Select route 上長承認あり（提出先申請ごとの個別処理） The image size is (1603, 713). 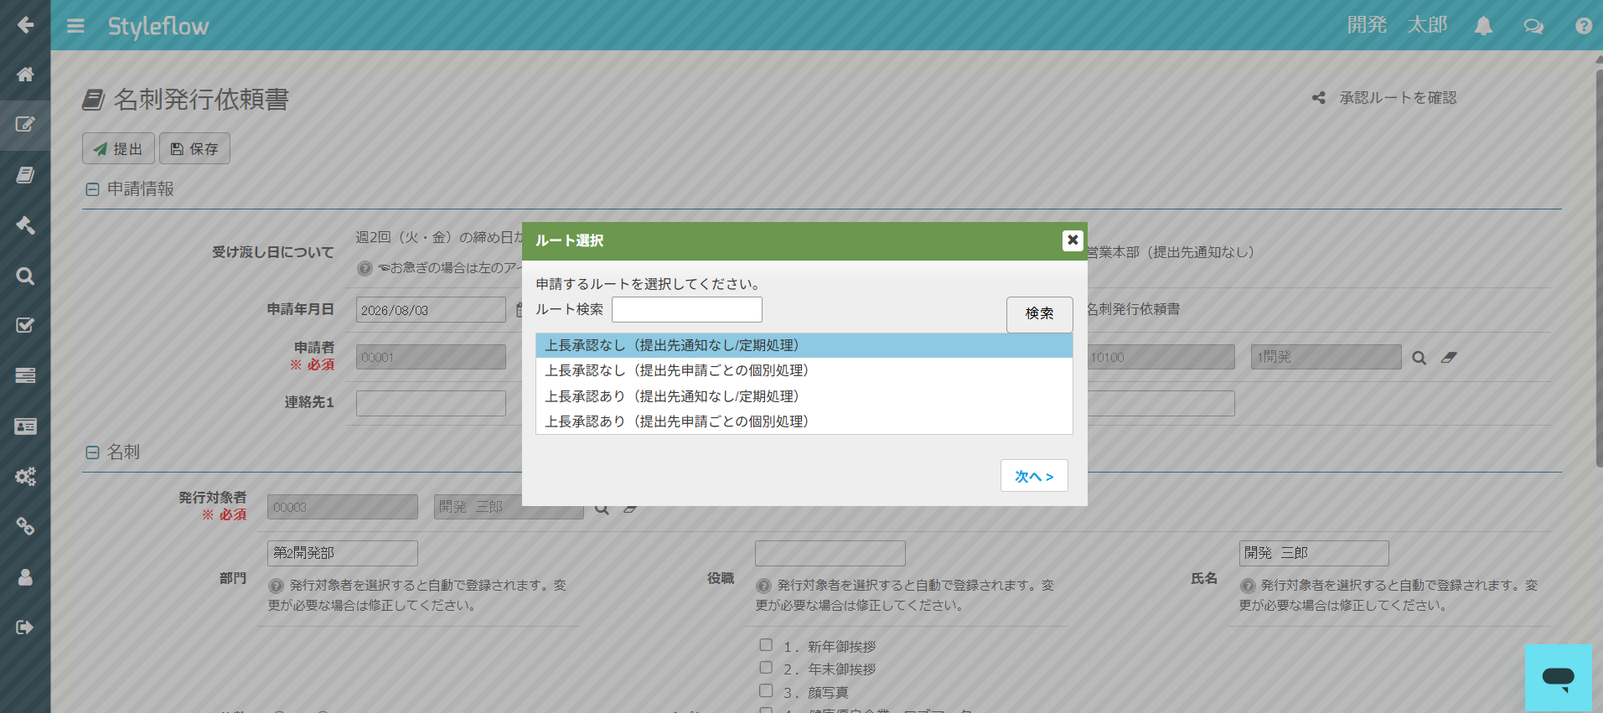pos(804,421)
